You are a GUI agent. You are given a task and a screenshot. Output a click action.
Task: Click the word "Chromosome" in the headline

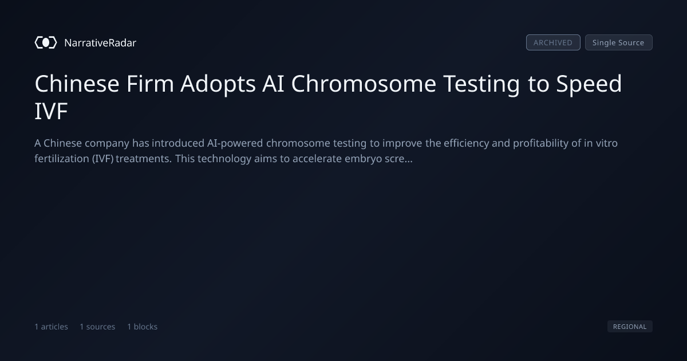point(364,84)
